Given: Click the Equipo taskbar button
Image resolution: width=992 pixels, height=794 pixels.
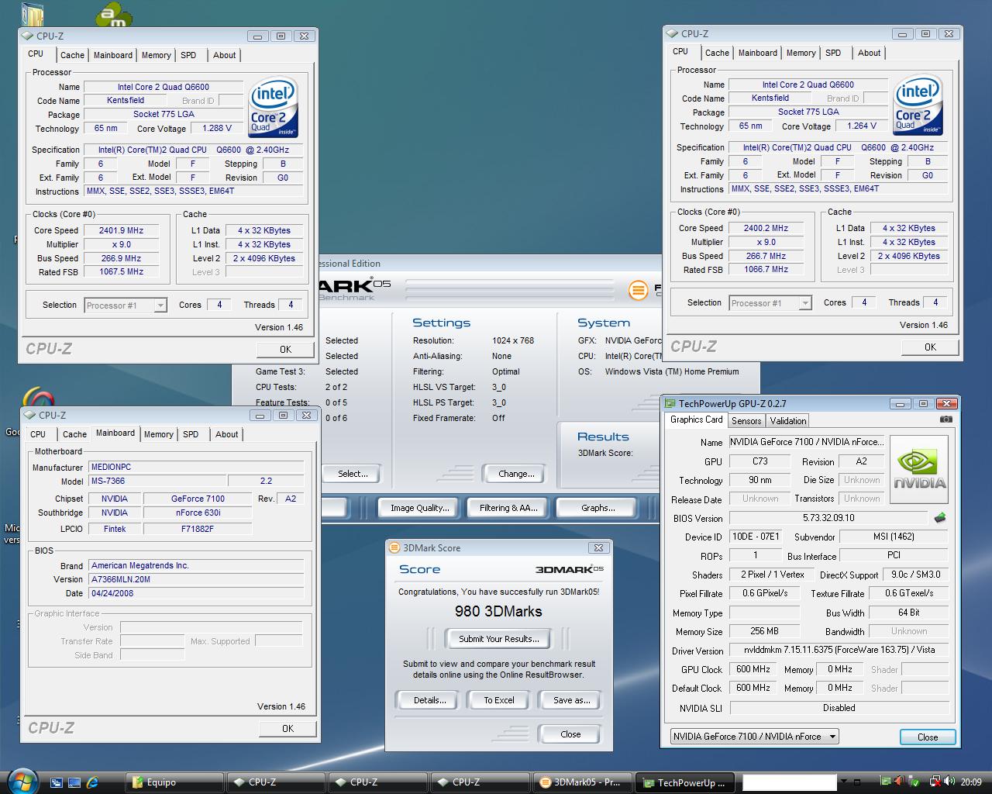Looking at the screenshot, I should tap(175, 782).
